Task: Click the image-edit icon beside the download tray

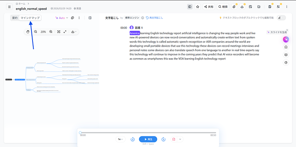Action: pyautogui.click(x=250, y=7)
